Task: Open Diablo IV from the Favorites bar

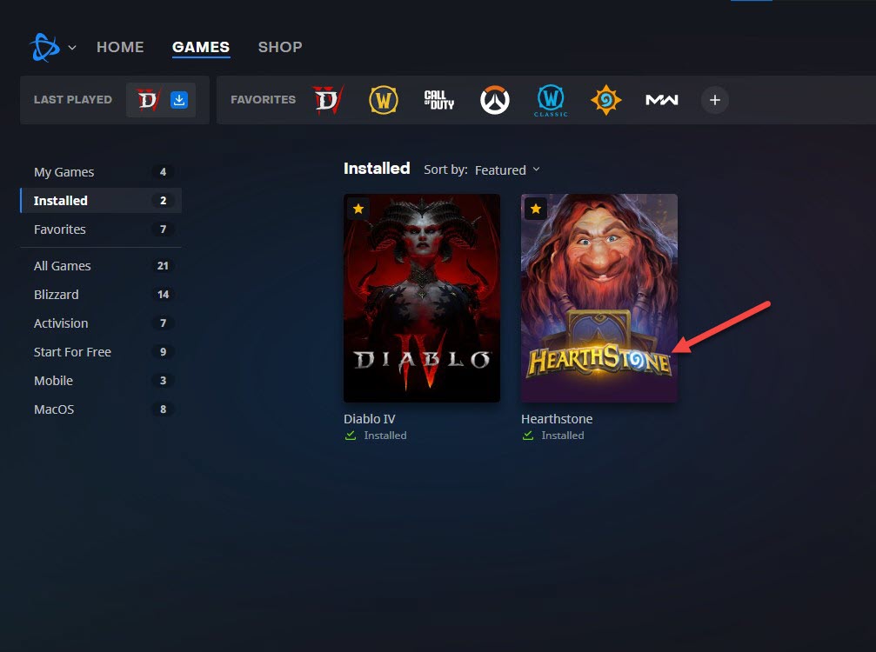Action: click(328, 100)
